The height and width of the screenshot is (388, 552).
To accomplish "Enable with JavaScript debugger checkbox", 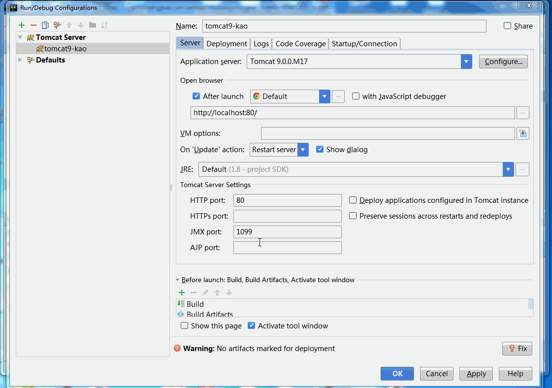I will click(x=356, y=96).
